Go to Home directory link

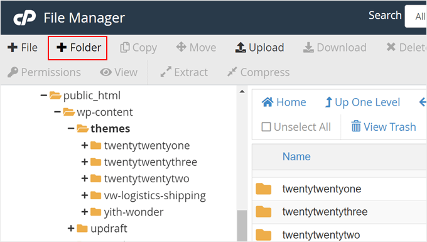tap(284, 102)
